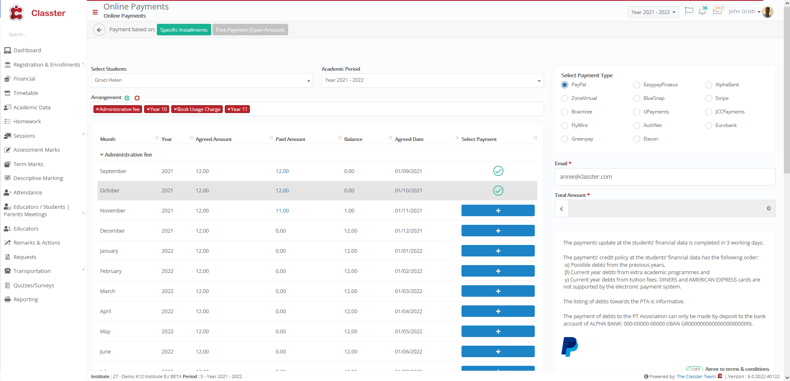Select Braintree payment type
The height and width of the screenshot is (381, 790).
click(x=565, y=112)
